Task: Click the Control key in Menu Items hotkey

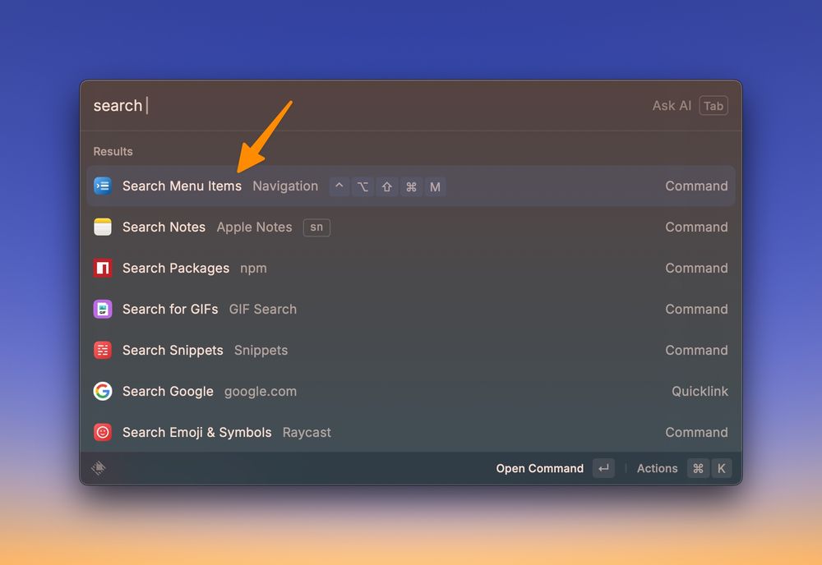Action: click(339, 186)
